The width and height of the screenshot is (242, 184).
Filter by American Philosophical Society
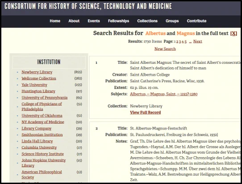coord(42,175)
